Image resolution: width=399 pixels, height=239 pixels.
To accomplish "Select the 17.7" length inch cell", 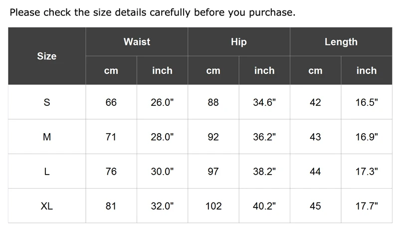I will click(x=367, y=206).
